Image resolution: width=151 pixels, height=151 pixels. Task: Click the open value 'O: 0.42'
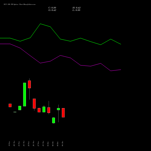52,10
